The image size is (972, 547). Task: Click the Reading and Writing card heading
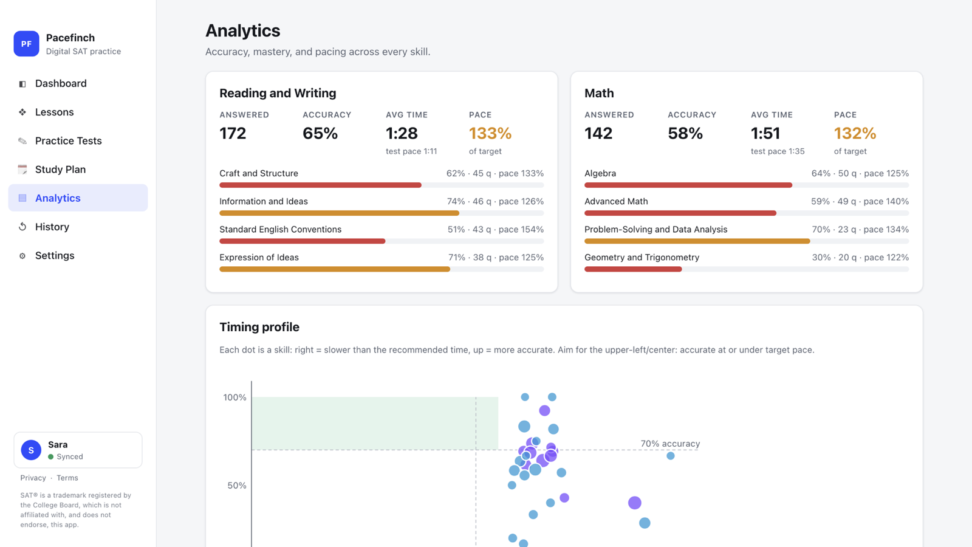tap(278, 93)
